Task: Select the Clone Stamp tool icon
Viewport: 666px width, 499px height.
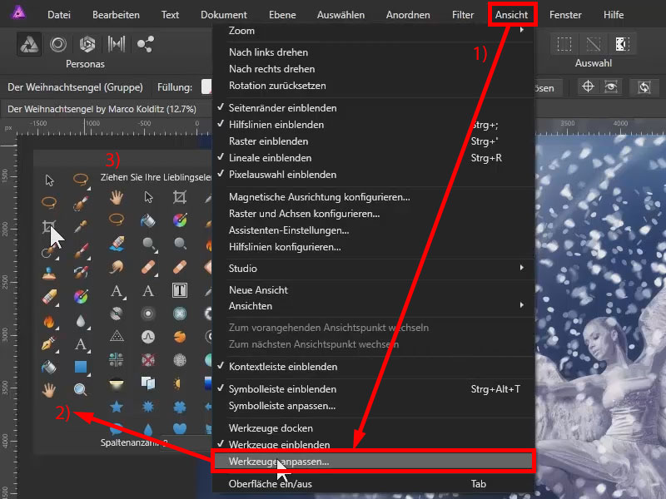Action: [x=49, y=273]
